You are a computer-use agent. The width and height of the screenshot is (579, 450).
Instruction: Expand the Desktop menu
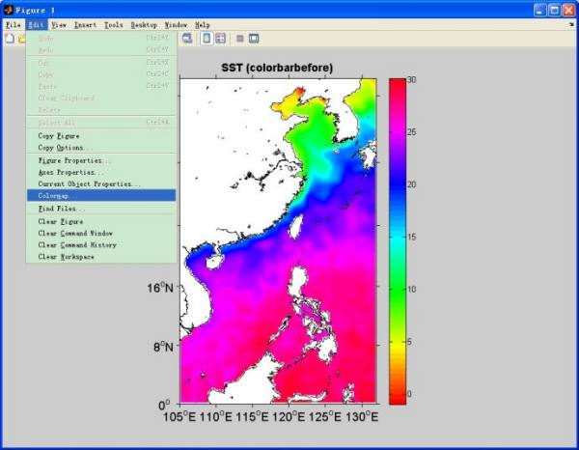(144, 24)
